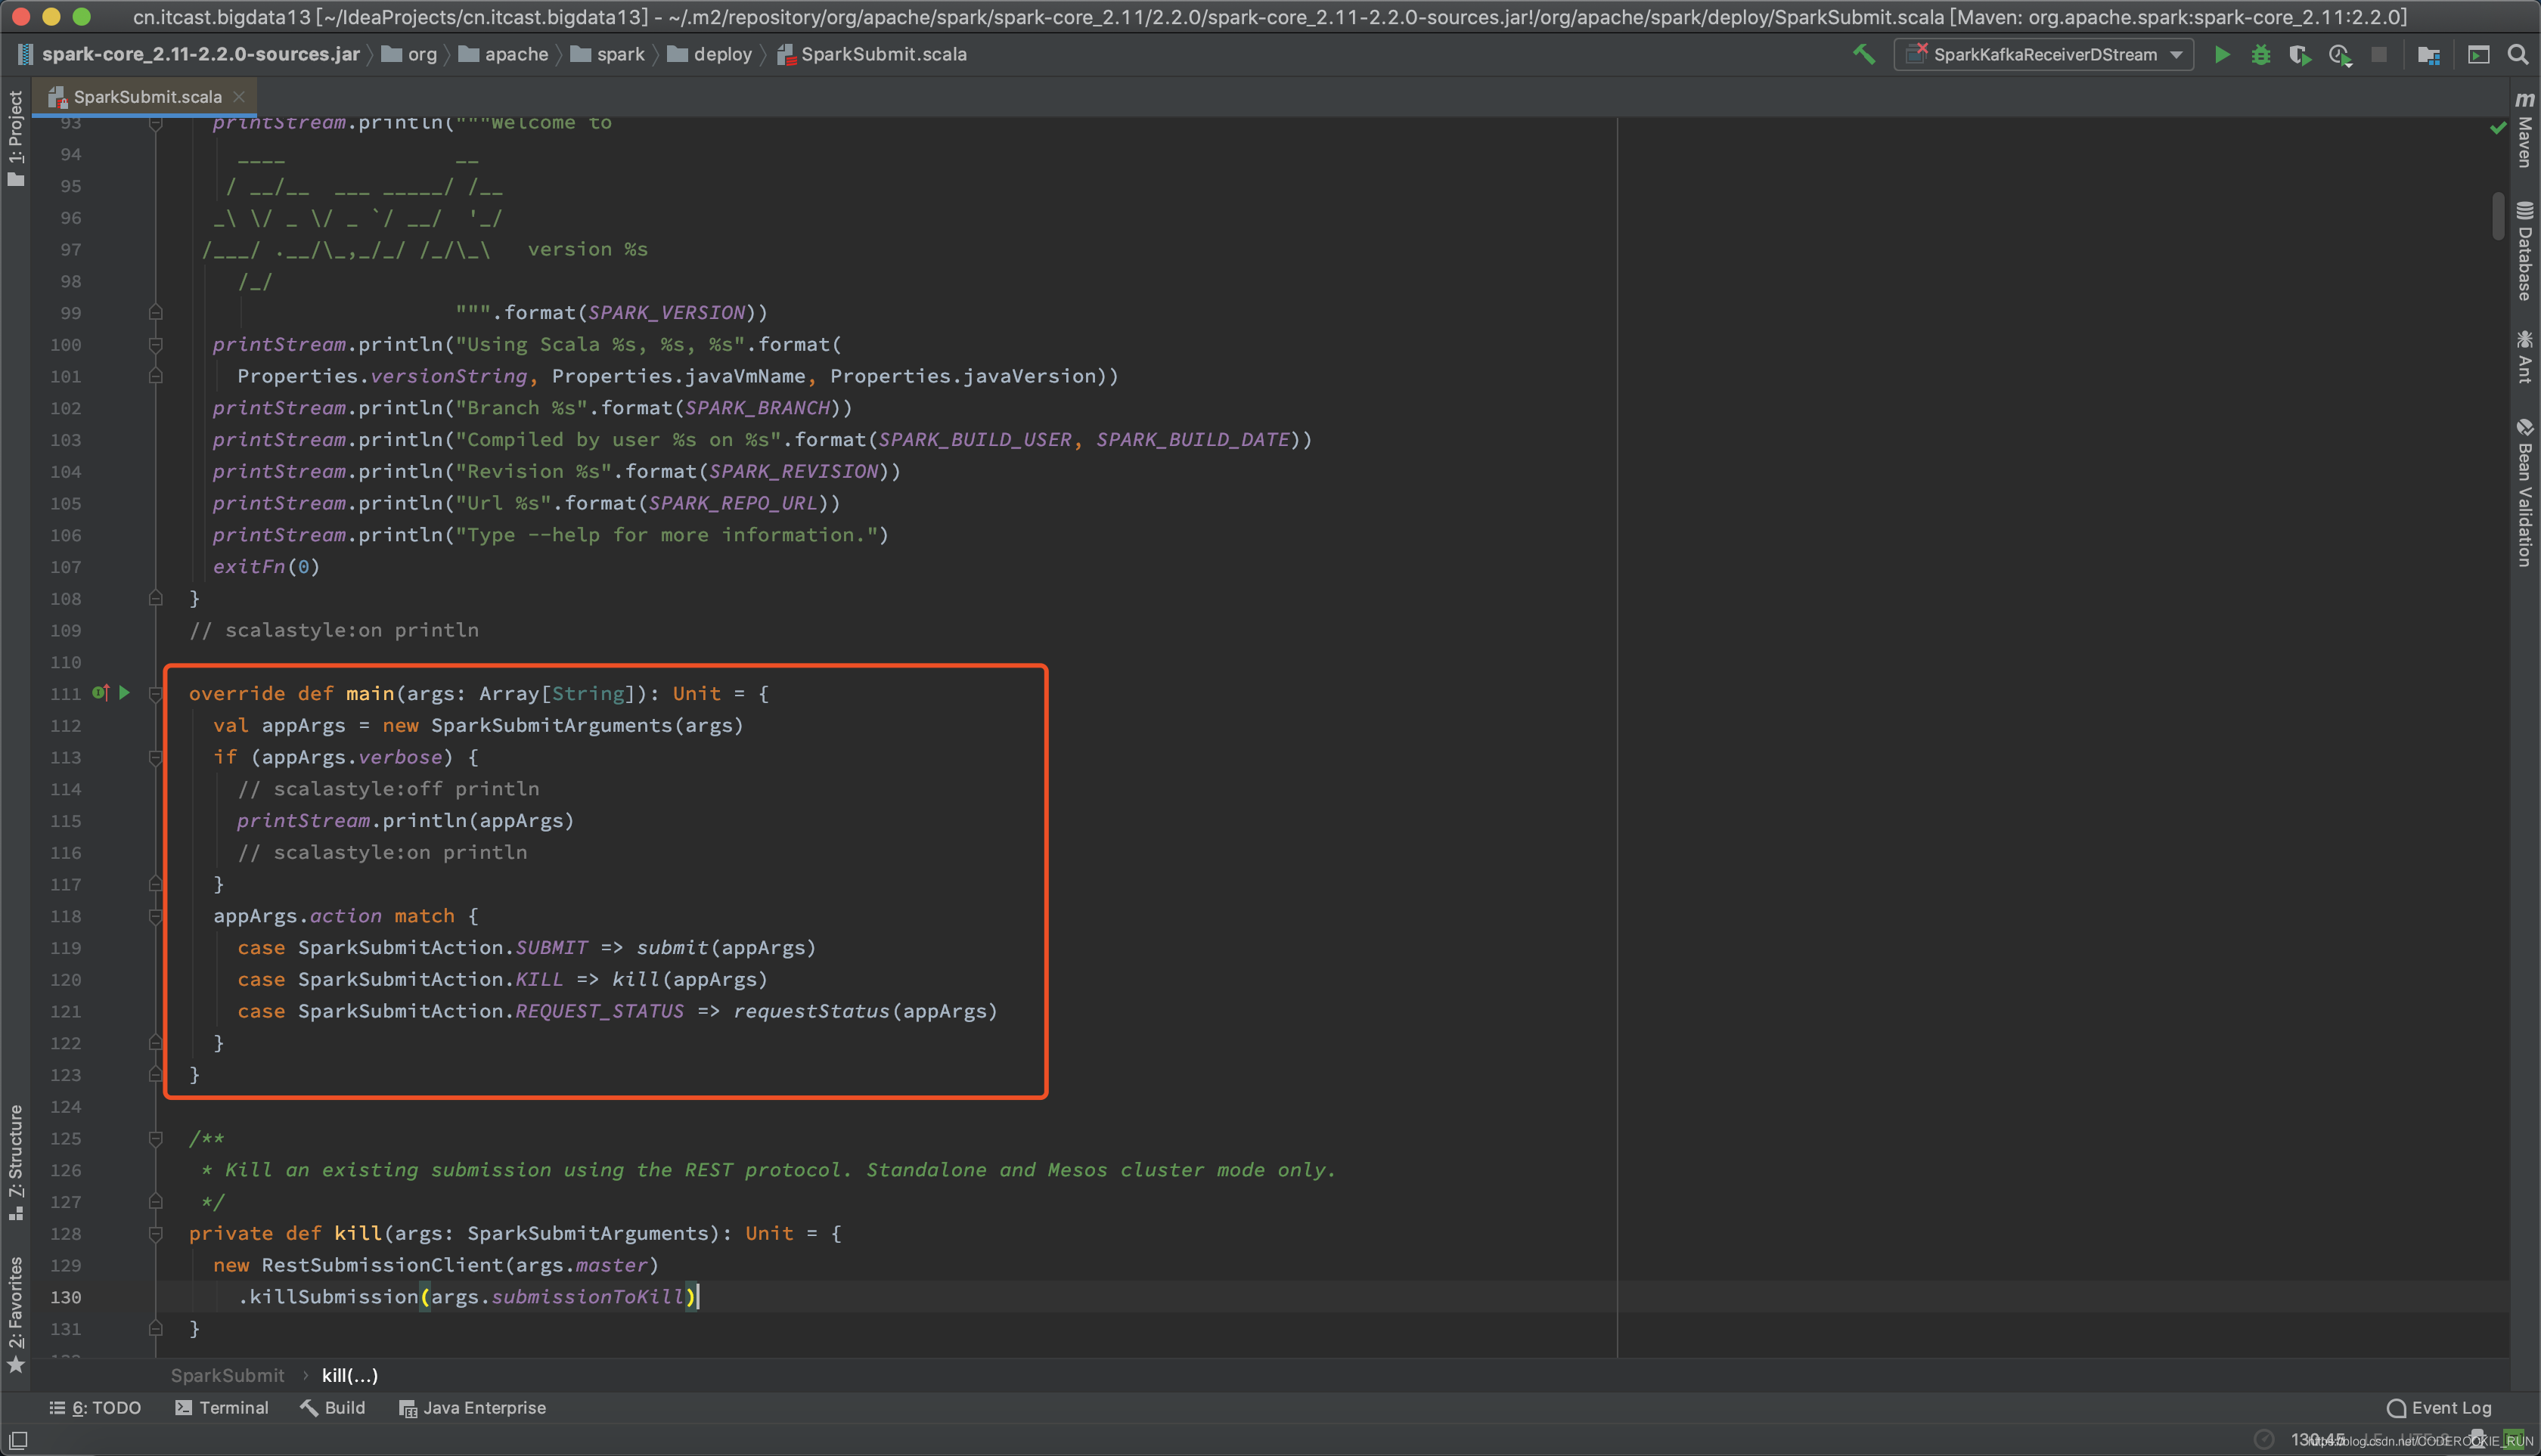Collapse the main method fold at line 111
The height and width of the screenshot is (1456, 2541).
click(x=155, y=693)
